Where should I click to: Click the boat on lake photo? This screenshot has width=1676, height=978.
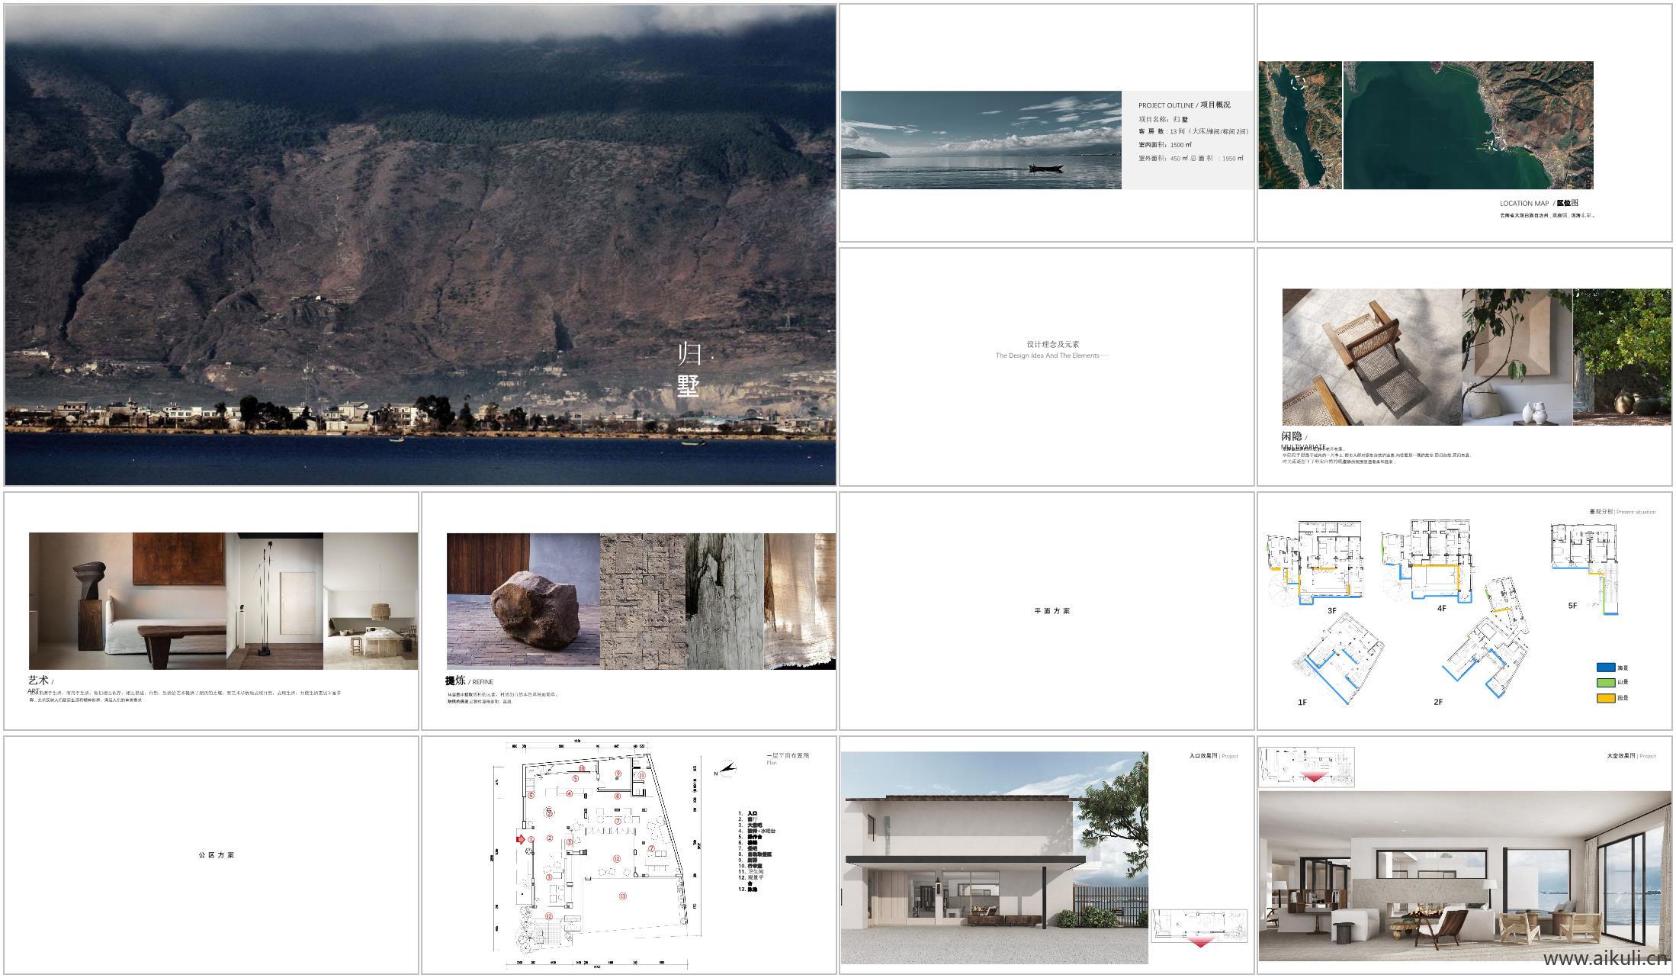point(1045,168)
